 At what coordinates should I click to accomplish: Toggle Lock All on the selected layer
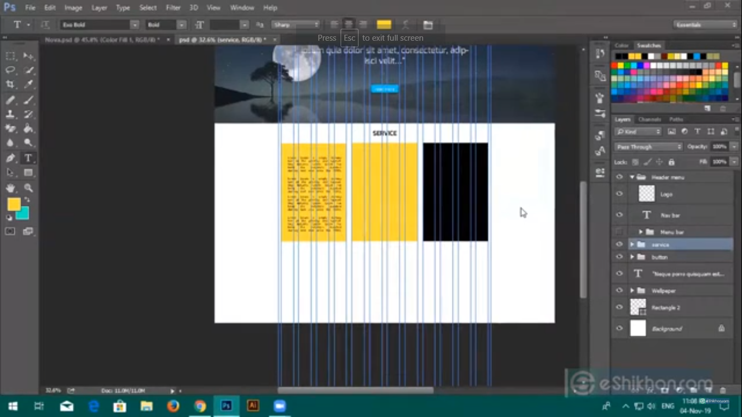[671, 162]
